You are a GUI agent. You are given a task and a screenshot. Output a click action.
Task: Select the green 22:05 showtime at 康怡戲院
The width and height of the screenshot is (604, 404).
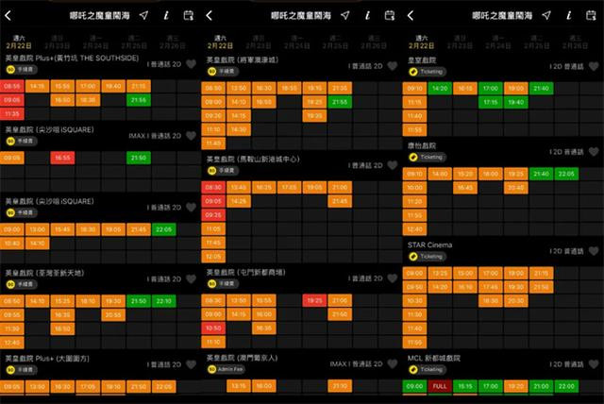[566, 174]
